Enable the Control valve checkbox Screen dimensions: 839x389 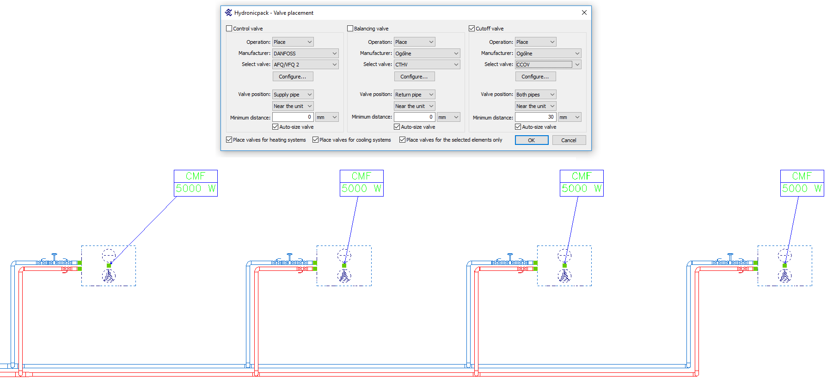point(229,29)
